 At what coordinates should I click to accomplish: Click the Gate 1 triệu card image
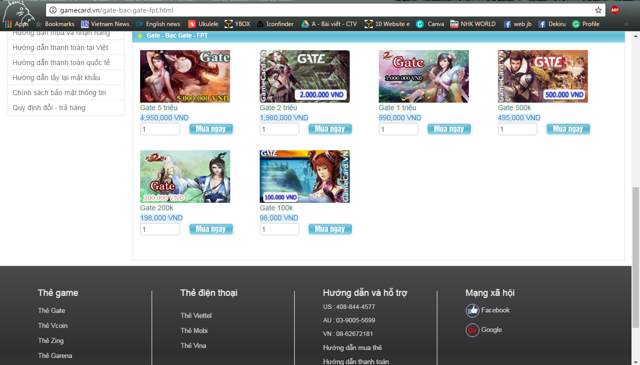424,76
